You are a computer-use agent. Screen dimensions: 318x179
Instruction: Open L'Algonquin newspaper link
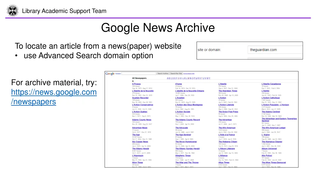(x=138, y=156)
